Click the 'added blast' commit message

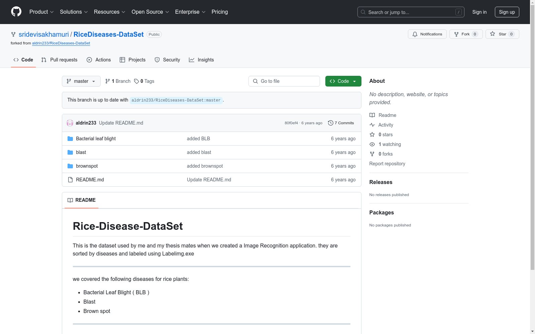click(199, 152)
